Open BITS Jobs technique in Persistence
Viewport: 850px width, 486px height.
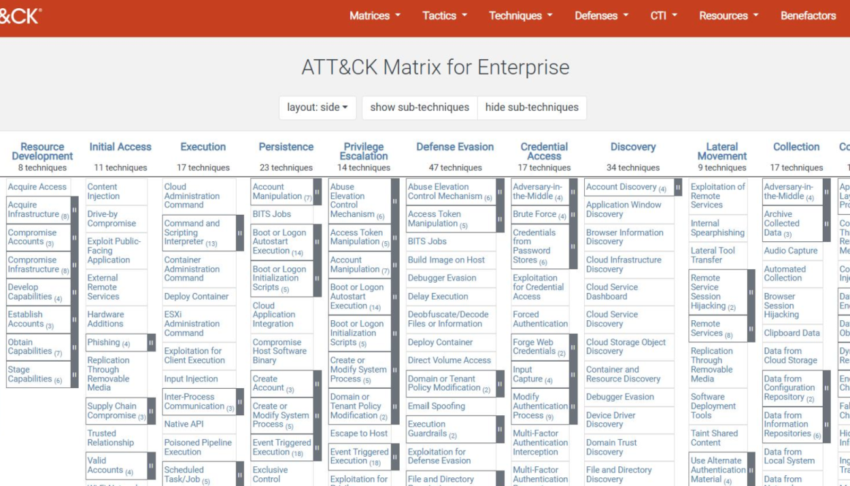tap(272, 214)
